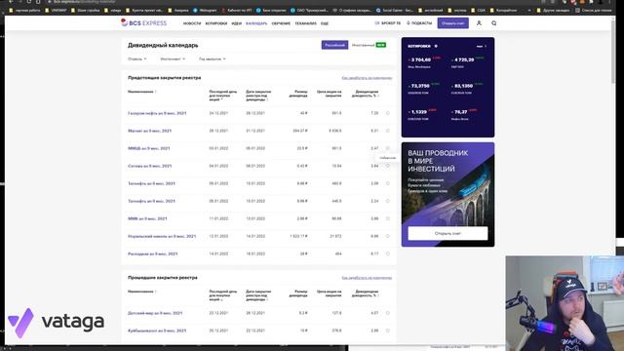Open Распадская за 9 мес. 2021
This screenshot has width=624, height=351.
tap(153, 253)
